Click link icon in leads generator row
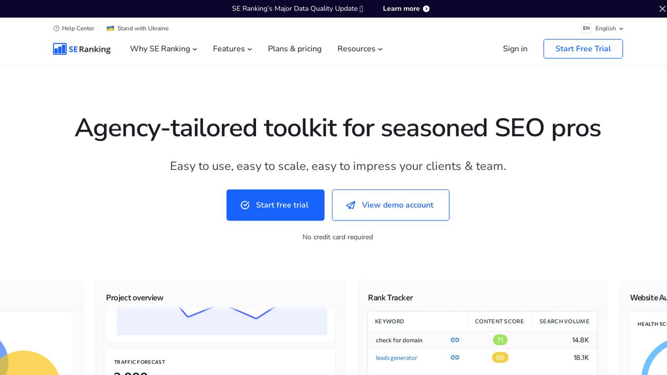 tap(455, 357)
